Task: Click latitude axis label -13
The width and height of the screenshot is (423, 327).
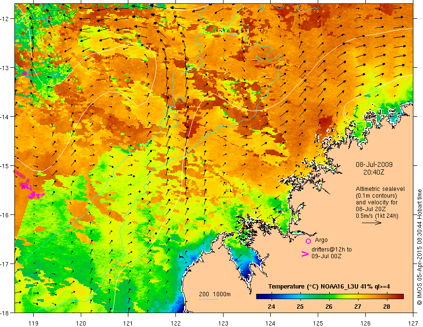Action: 5,68
